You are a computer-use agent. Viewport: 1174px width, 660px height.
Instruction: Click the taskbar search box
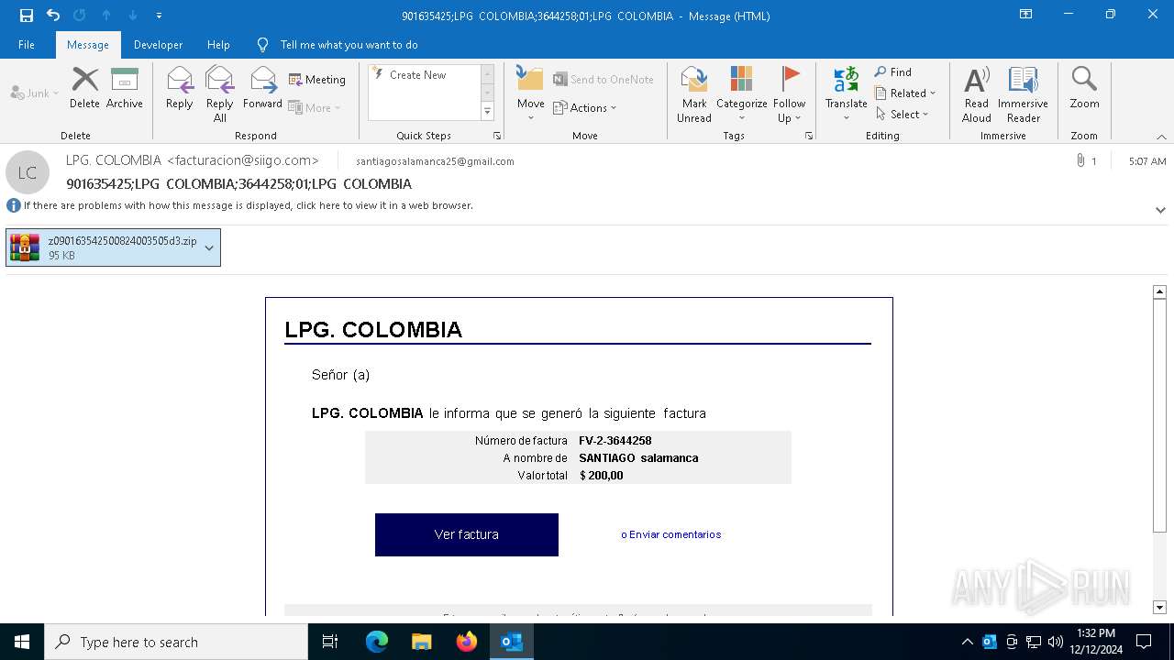[x=176, y=642]
